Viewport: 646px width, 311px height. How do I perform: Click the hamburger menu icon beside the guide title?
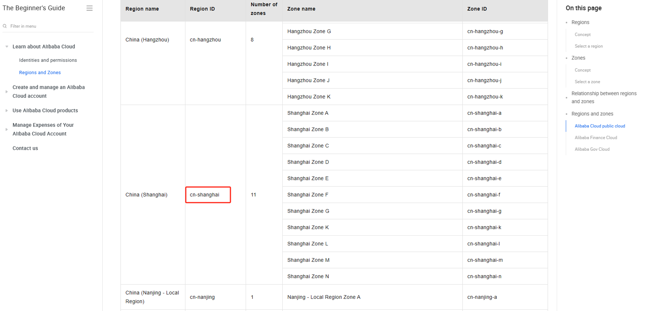(89, 8)
